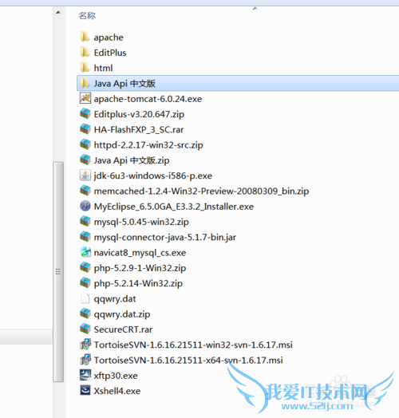399x418 pixels.
Task: Click the httpd-2.2.17-win32-src.zip archive icon
Action: point(85,144)
